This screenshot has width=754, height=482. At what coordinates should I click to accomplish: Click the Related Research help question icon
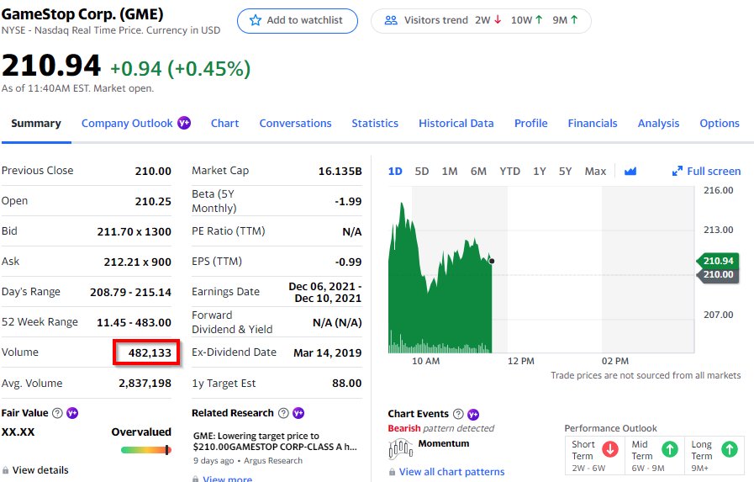pyautogui.click(x=284, y=413)
